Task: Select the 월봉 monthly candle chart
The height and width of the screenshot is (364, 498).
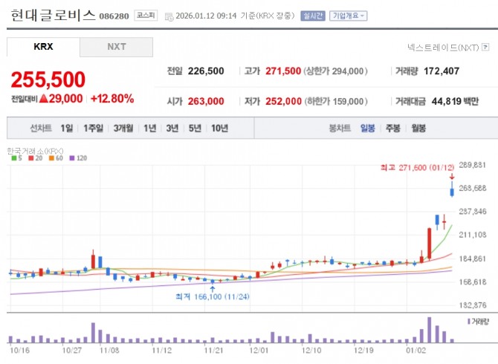Action: pos(418,129)
